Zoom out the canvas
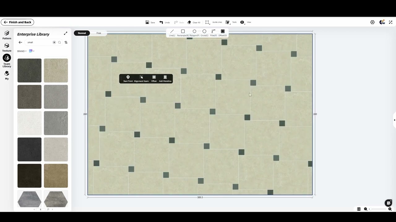 click(366, 209)
